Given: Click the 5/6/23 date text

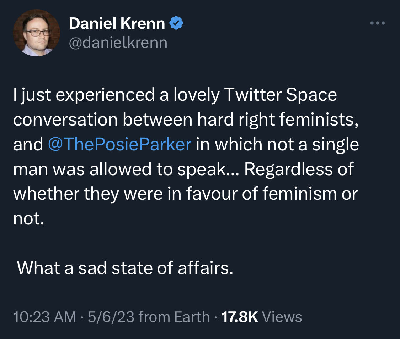Looking at the screenshot, I should click(x=110, y=316).
